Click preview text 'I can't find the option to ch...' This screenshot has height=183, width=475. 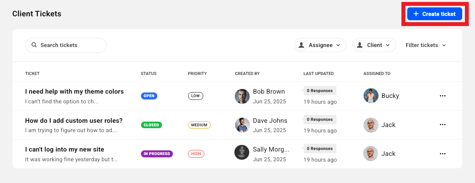62,101
